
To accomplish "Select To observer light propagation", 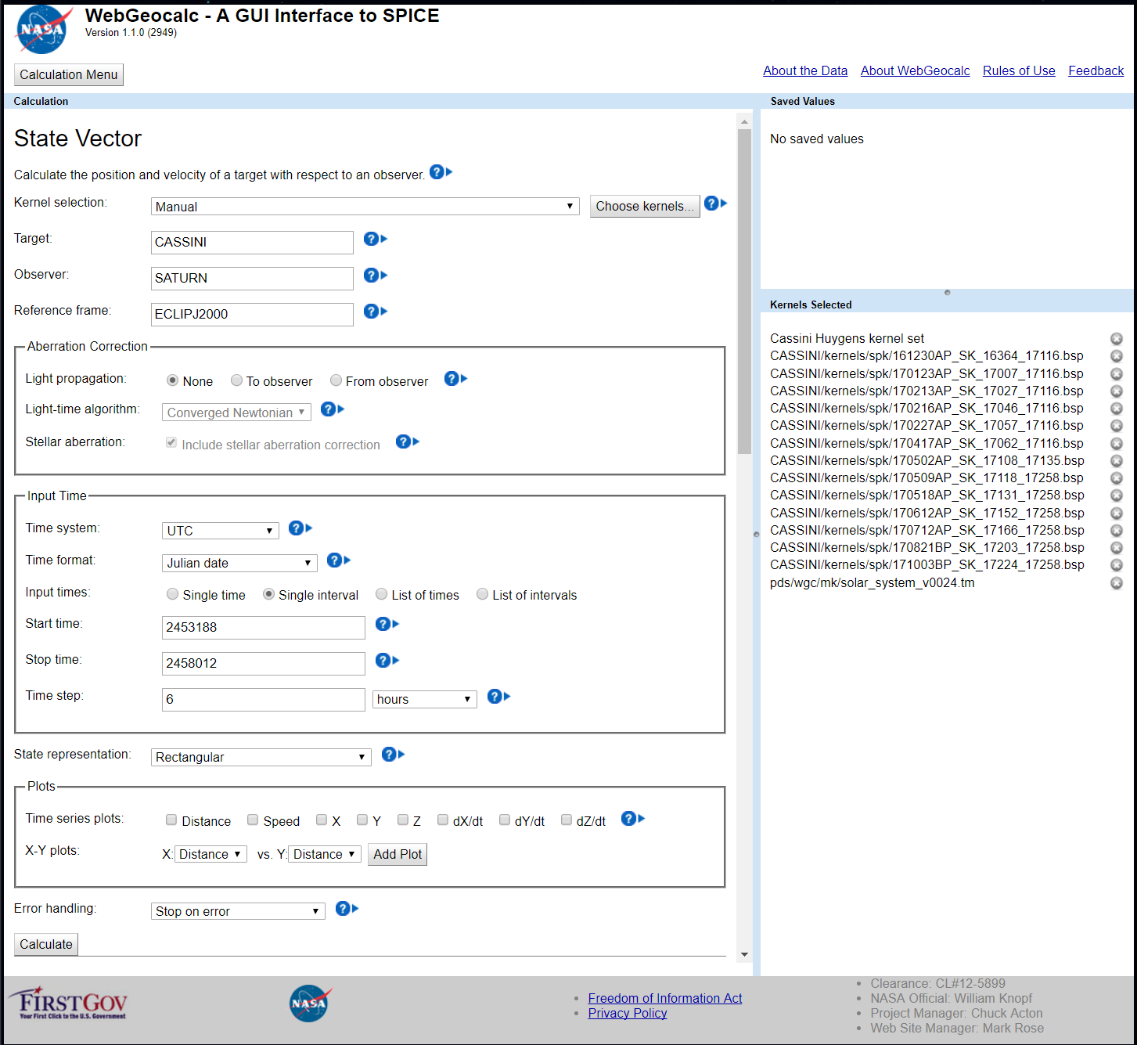I will click(x=236, y=380).
